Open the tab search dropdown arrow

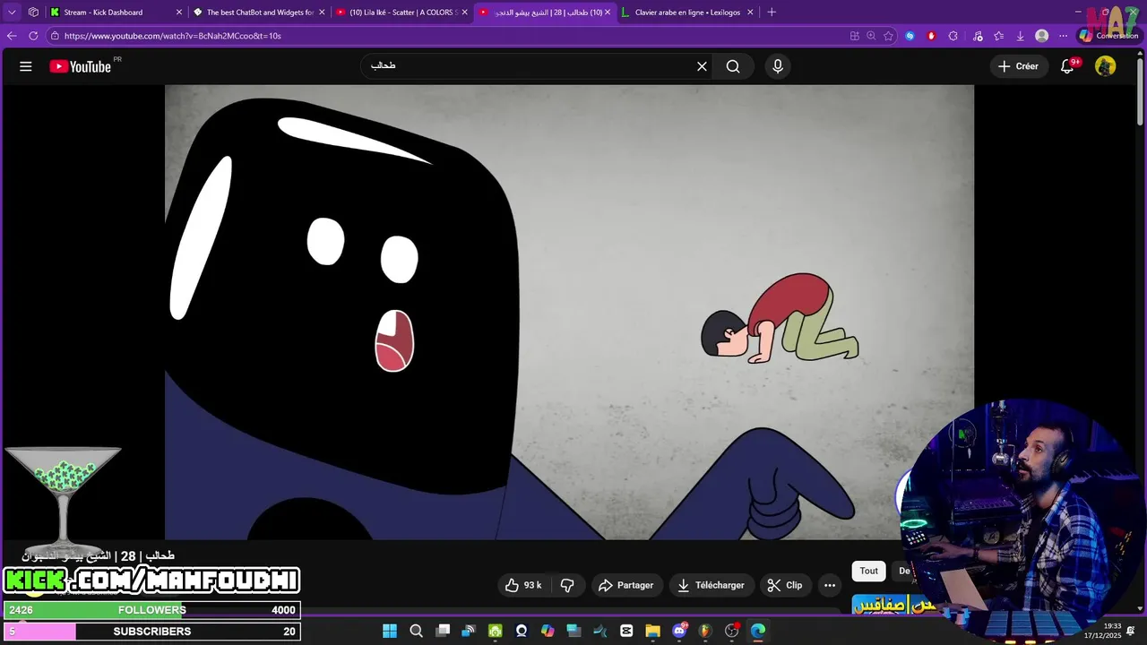pyautogui.click(x=12, y=13)
